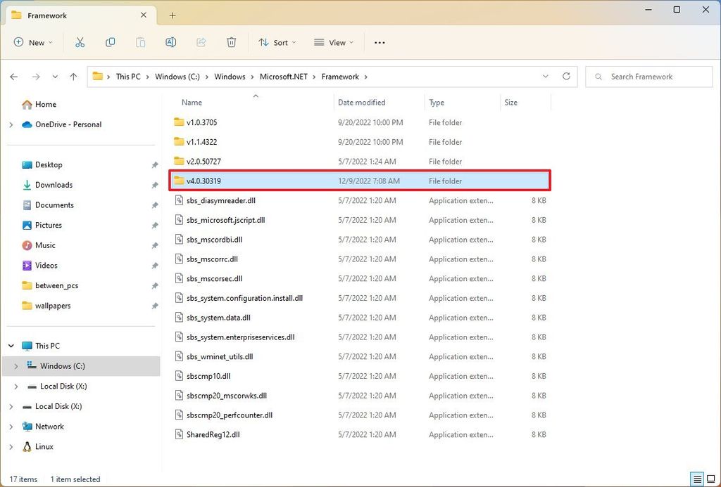Switch to large thumbnails view mode
The image size is (721, 487).
710,479
